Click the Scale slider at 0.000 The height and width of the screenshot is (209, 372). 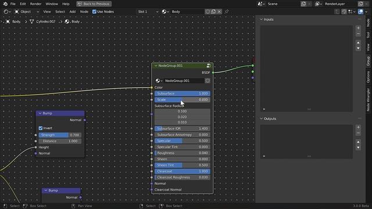(182, 100)
